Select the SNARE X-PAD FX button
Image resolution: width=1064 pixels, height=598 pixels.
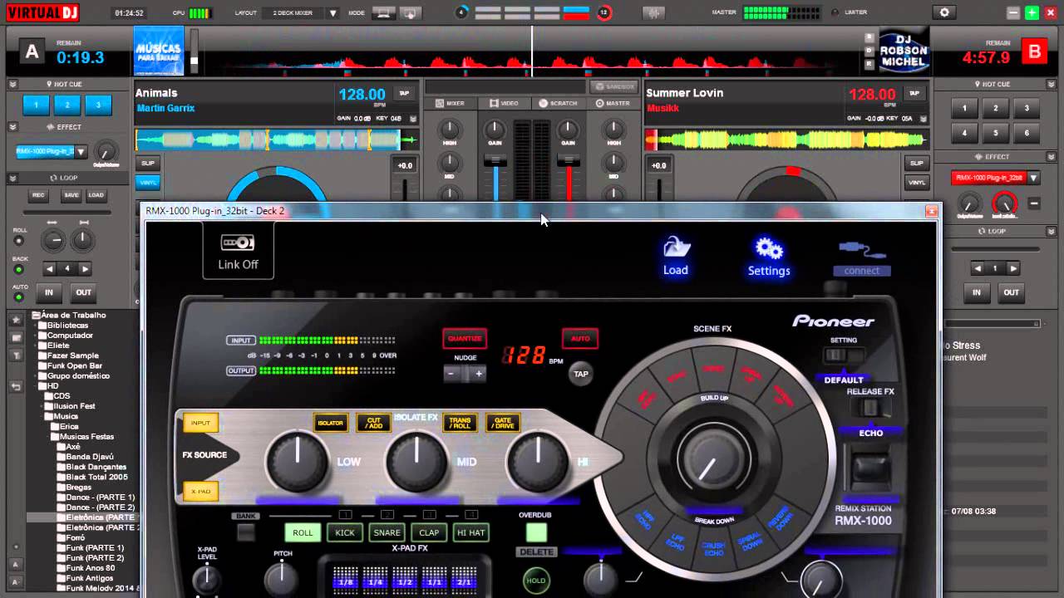point(387,532)
